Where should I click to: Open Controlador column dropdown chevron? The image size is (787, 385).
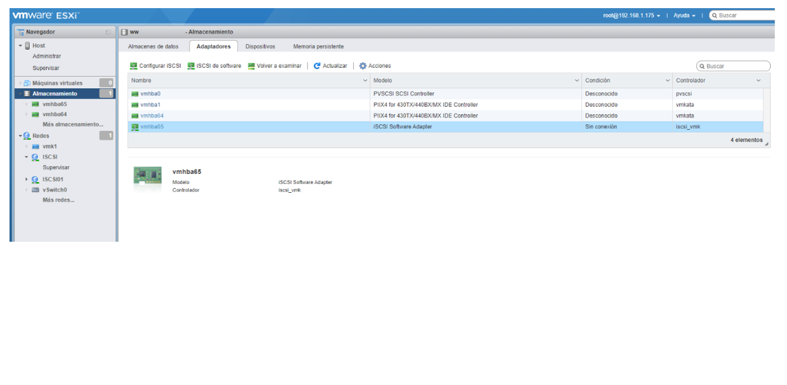(x=758, y=80)
